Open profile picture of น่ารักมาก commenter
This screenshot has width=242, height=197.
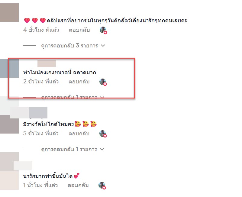[9, 180]
